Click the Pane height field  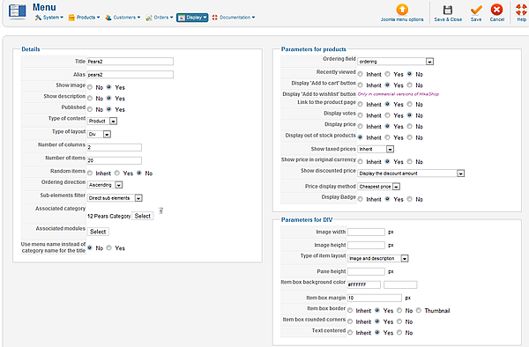click(x=366, y=271)
